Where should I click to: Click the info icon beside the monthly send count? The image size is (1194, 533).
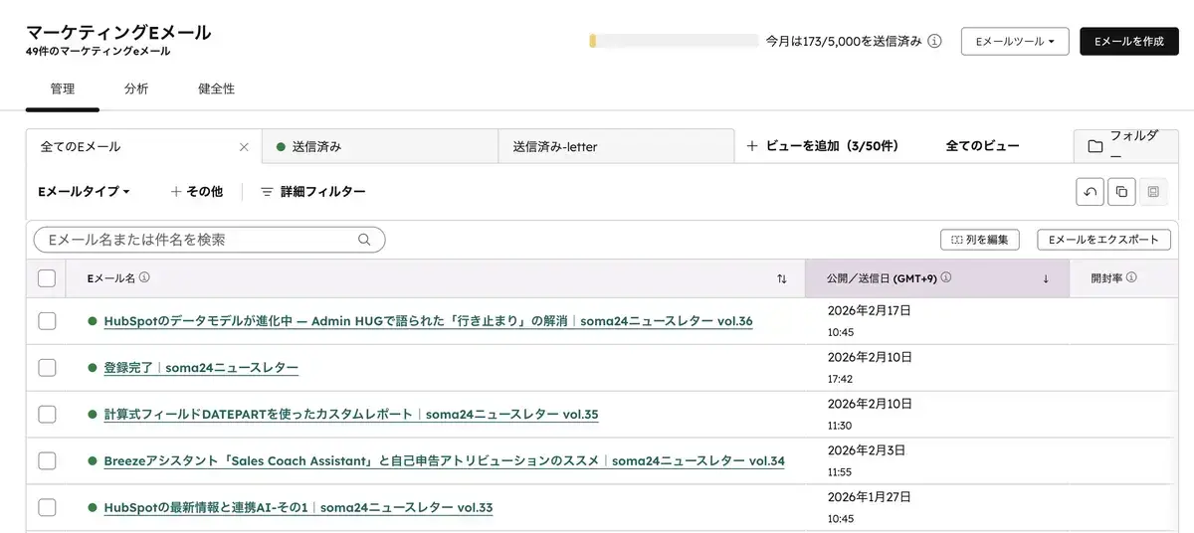[x=934, y=42]
